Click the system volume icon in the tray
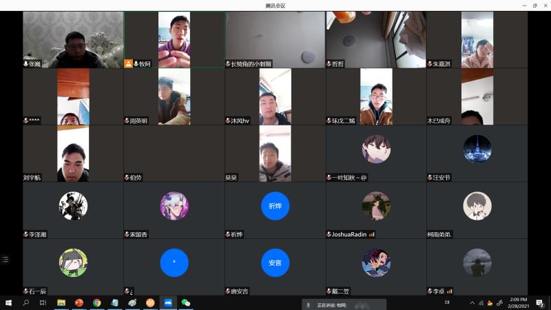This screenshot has height=310, width=551. pos(499,303)
